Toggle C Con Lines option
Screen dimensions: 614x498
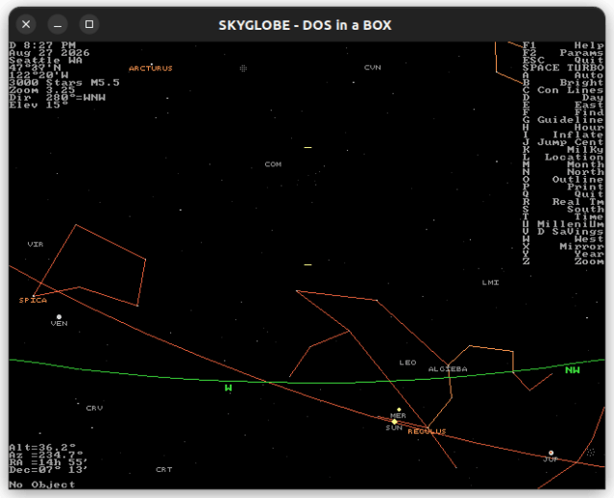coord(563,90)
